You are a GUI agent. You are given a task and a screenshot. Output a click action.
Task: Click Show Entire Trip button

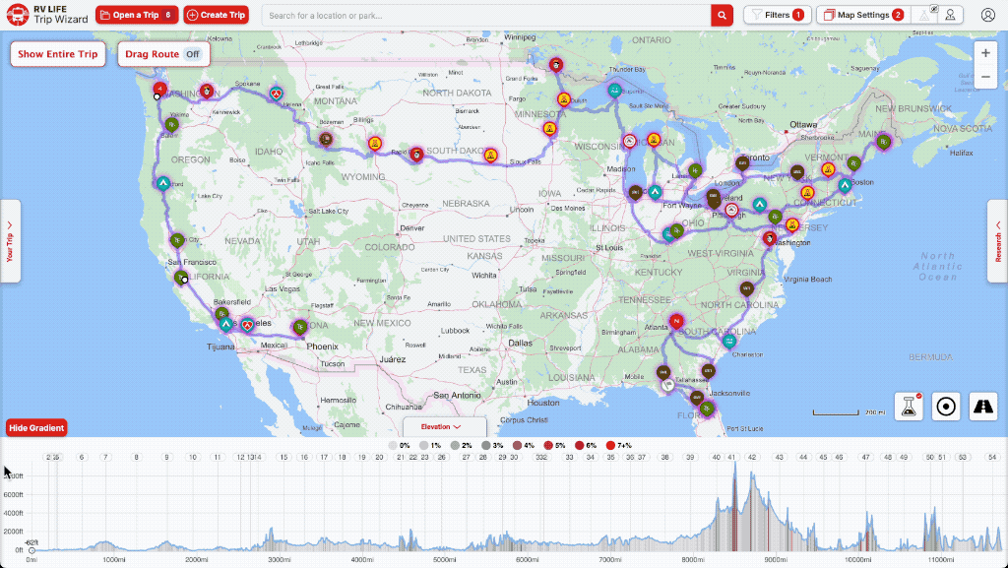[x=58, y=54]
